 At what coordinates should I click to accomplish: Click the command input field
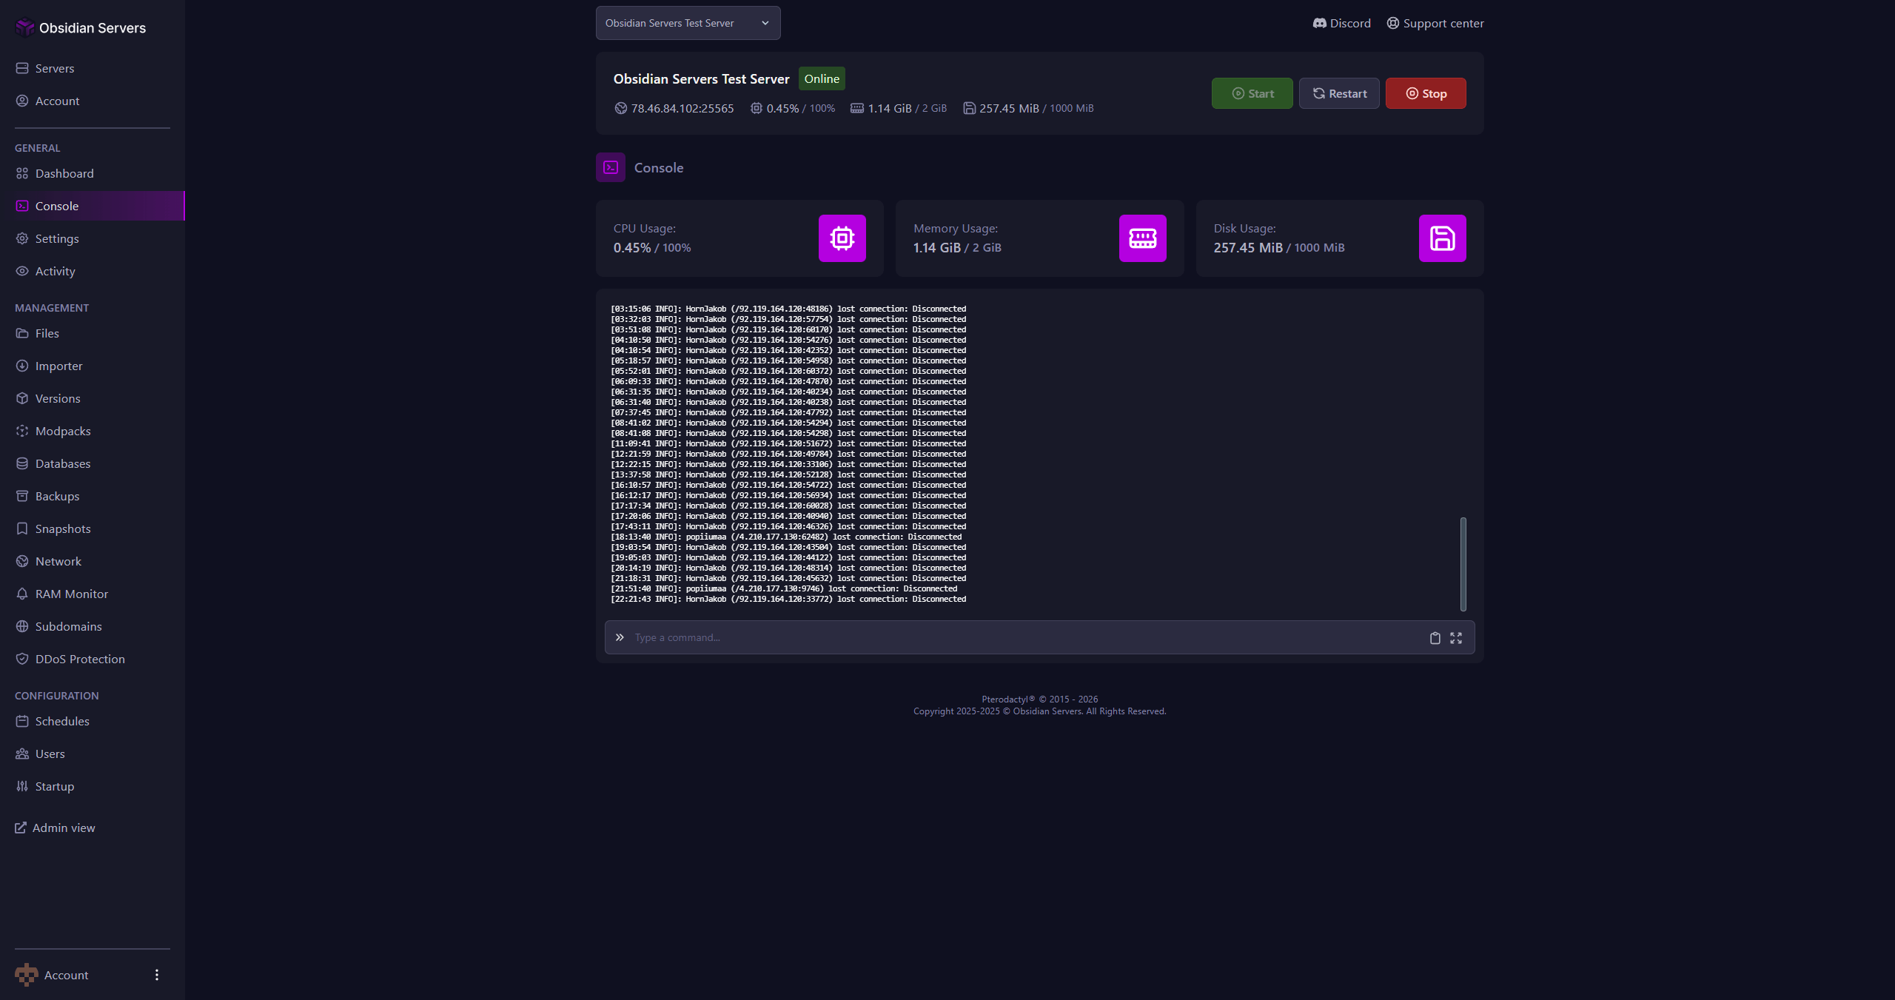(962, 637)
